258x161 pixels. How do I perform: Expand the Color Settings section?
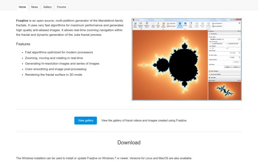[225, 71]
